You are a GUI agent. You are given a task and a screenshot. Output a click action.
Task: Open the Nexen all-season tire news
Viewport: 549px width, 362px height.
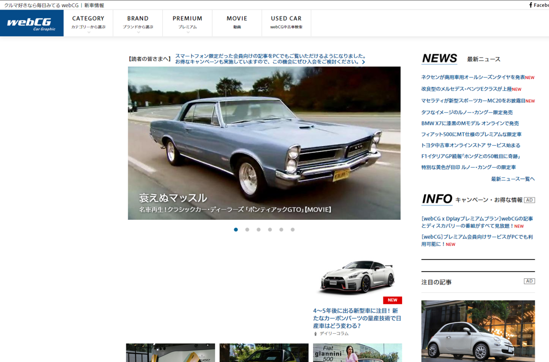[473, 77]
